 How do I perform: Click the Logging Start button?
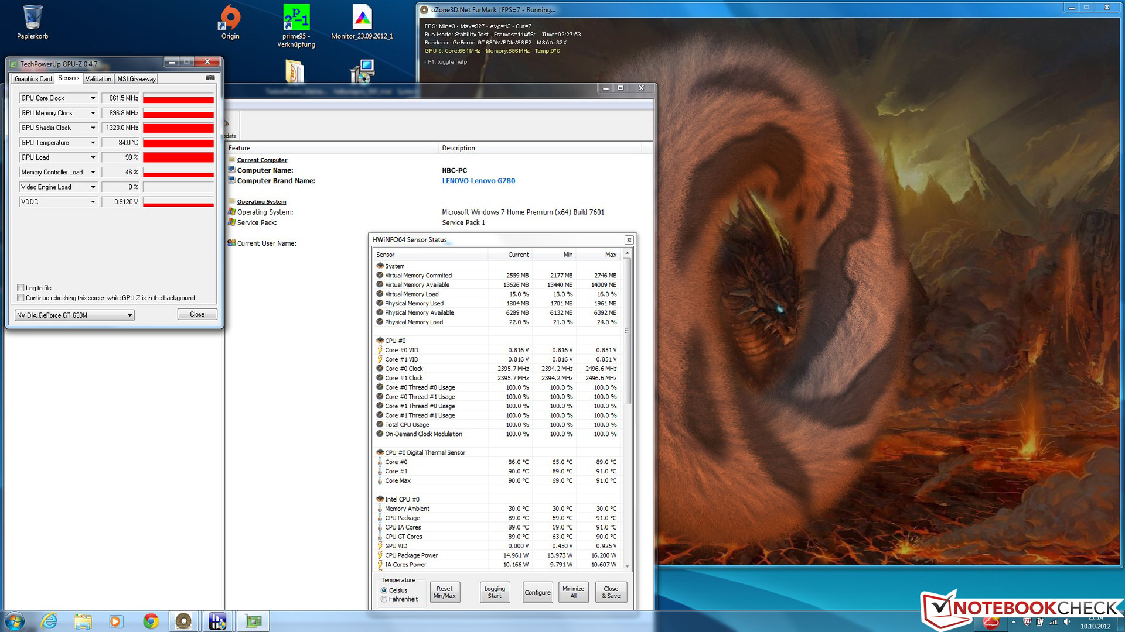[495, 592]
